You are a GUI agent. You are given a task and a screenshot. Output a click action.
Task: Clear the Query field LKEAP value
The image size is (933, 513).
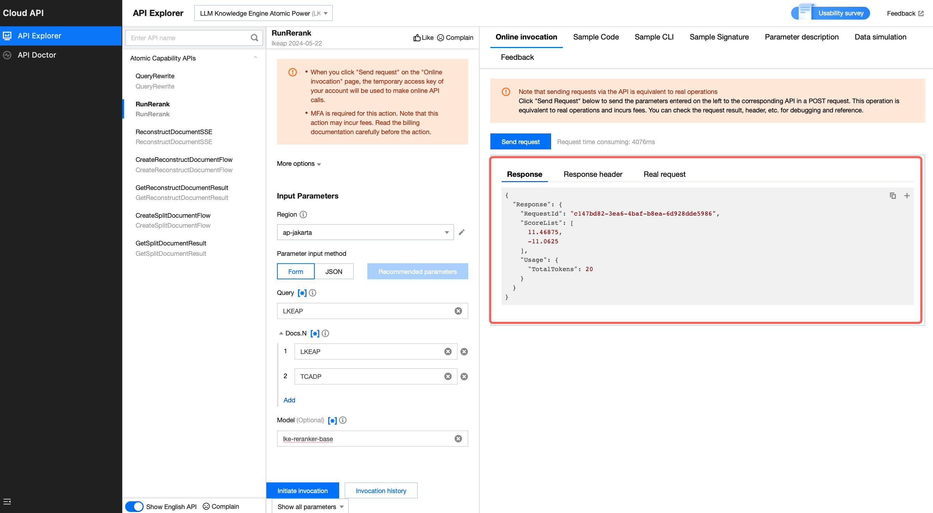coord(458,311)
